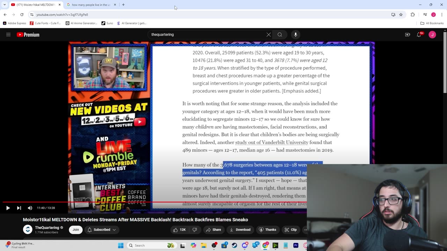Screen dimensions: 447x251
Task: Close the YouTube browser tab
Action: (x=60, y=5)
